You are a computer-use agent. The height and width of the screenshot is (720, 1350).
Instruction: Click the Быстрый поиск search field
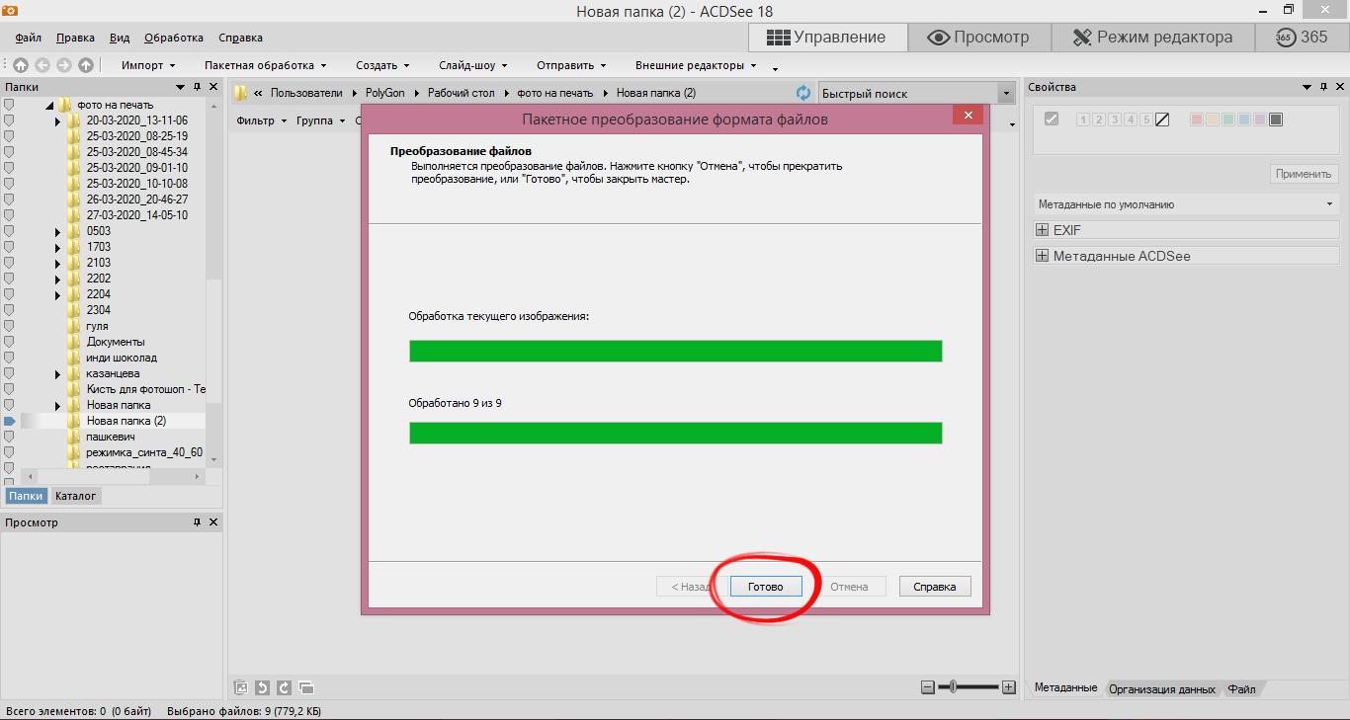[x=904, y=94]
